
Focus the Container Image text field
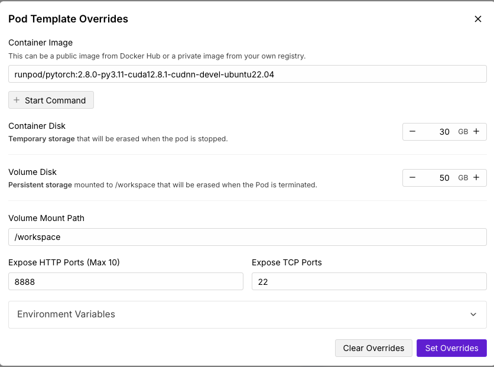coord(248,74)
